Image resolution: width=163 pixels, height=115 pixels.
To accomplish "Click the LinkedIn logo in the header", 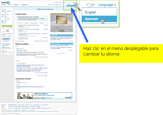I will coord(6,2).
